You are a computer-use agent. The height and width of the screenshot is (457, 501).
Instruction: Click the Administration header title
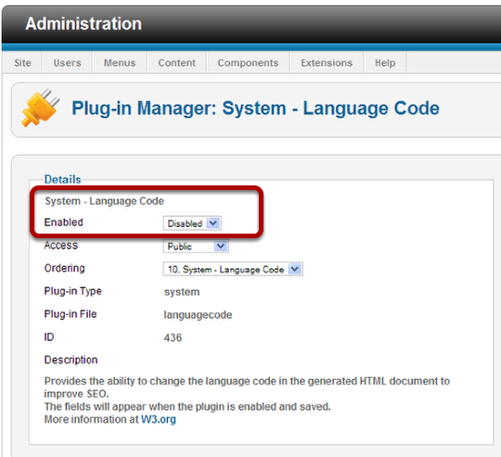83,23
